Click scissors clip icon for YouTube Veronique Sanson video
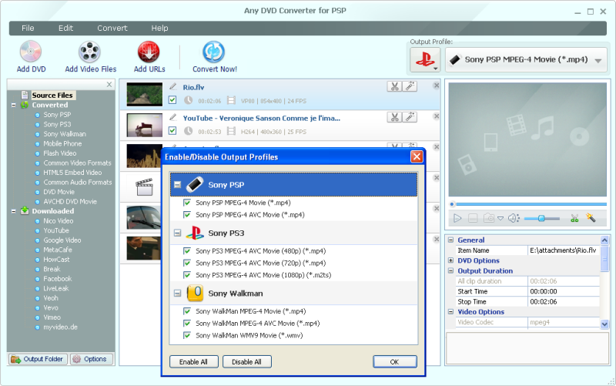Viewport: 616px width, 386px height. [x=394, y=117]
